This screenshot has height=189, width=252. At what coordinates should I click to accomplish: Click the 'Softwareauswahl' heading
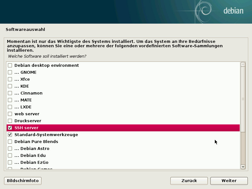[26, 29]
